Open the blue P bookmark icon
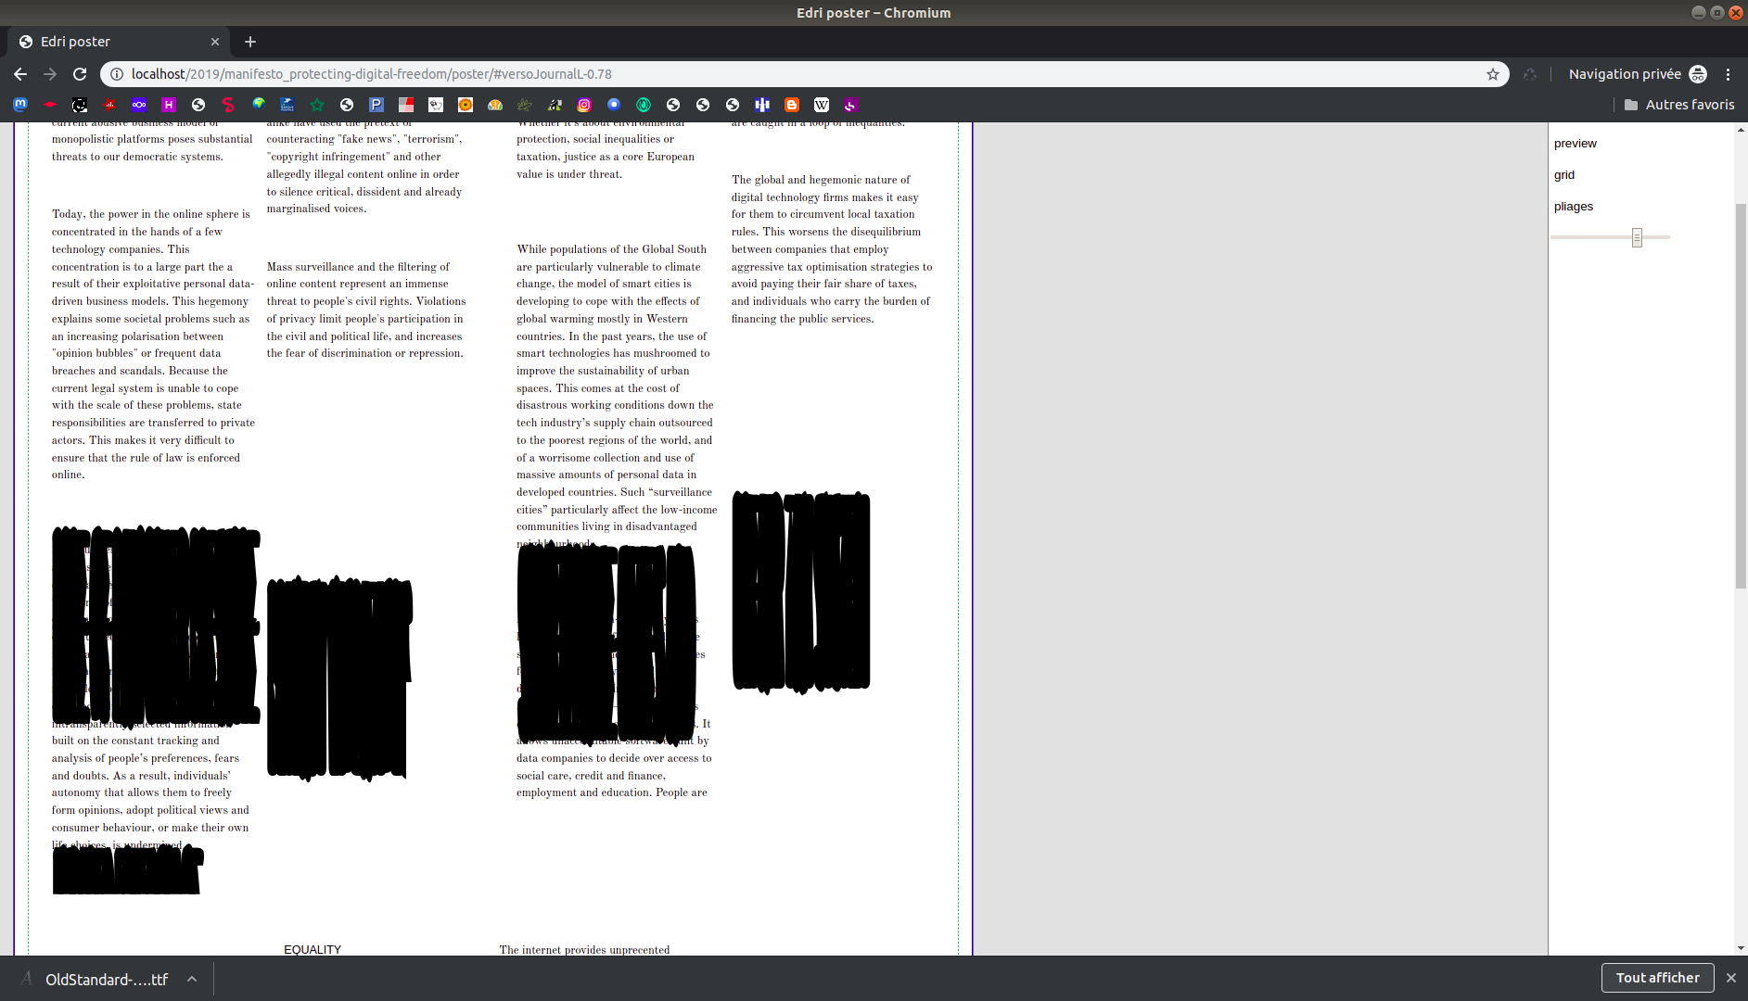The width and height of the screenshot is (1748, 1001). coord(376,105)
